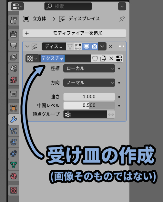Viewport: 163px width, 202px height.
Task: Click the モディファイアーを追加 button
Action: tap(74, 33)
